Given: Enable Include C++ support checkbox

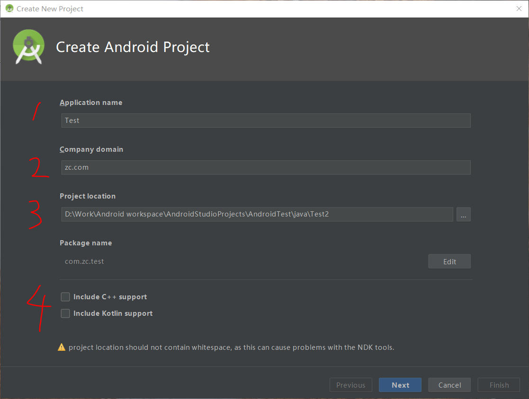Looking at the screenshot, I should [65, 296].
